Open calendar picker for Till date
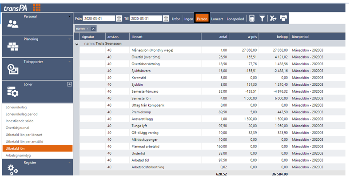The image size is (350, 179). tap(166, 19)
